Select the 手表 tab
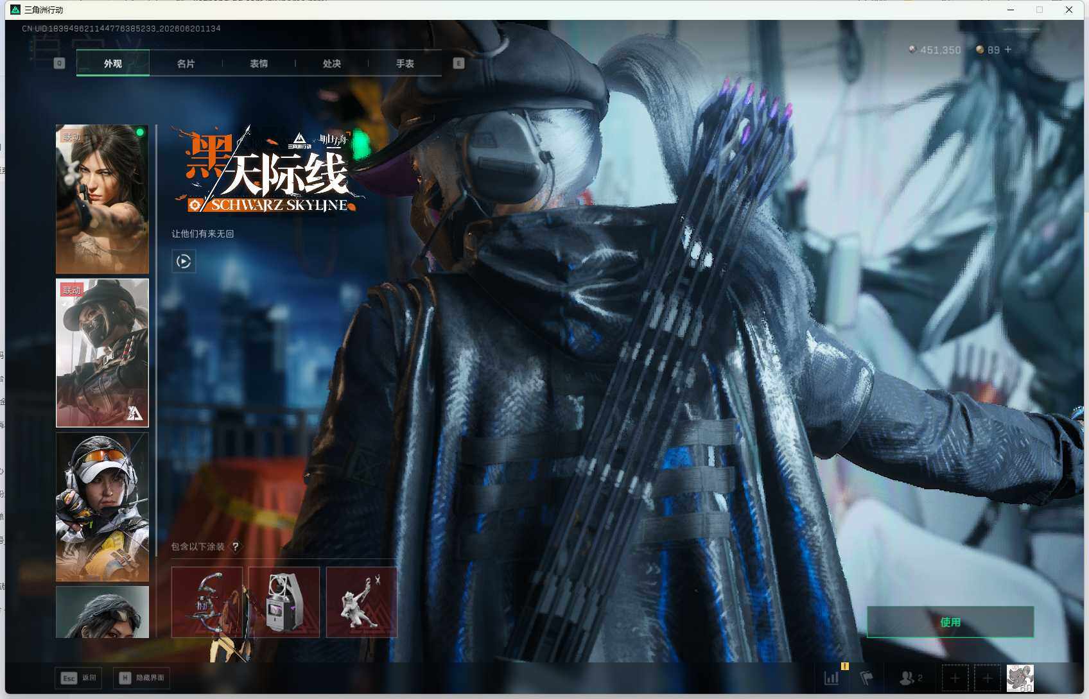 (405, 63)
